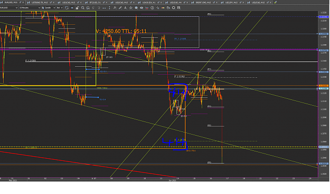Select the pencil drawing tool

(120, 8)
